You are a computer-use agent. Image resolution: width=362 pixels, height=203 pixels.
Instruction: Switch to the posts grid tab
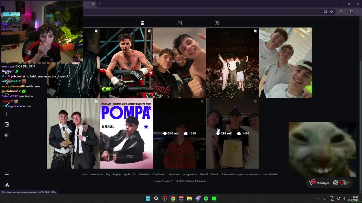(143, 23)
